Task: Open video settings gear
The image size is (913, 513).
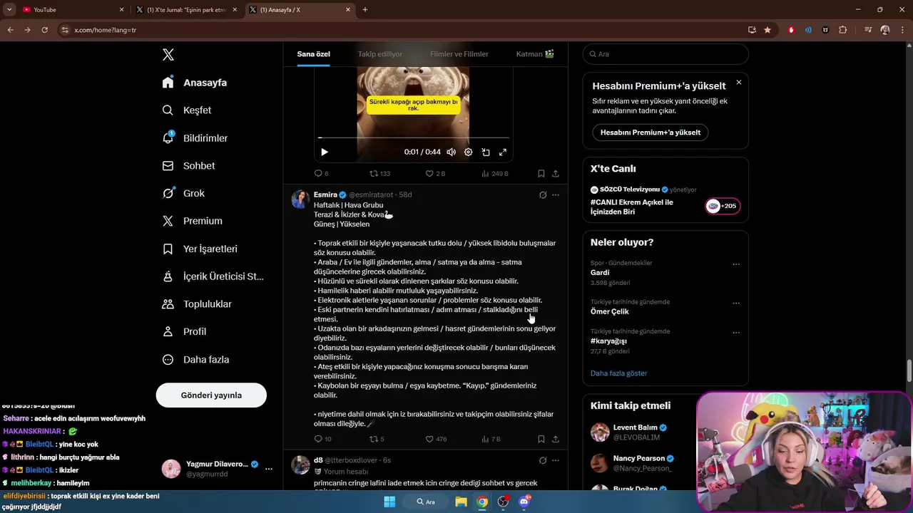Action: (468, 152)
